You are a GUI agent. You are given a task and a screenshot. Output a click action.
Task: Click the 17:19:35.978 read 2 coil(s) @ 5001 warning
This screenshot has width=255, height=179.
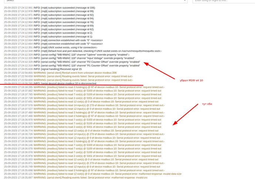click(83, 156)
